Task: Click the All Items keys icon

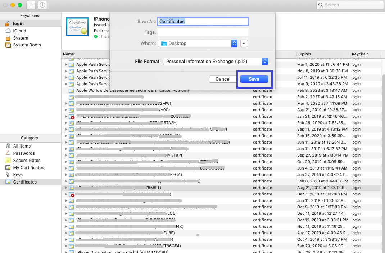Action: pos(8,146)
